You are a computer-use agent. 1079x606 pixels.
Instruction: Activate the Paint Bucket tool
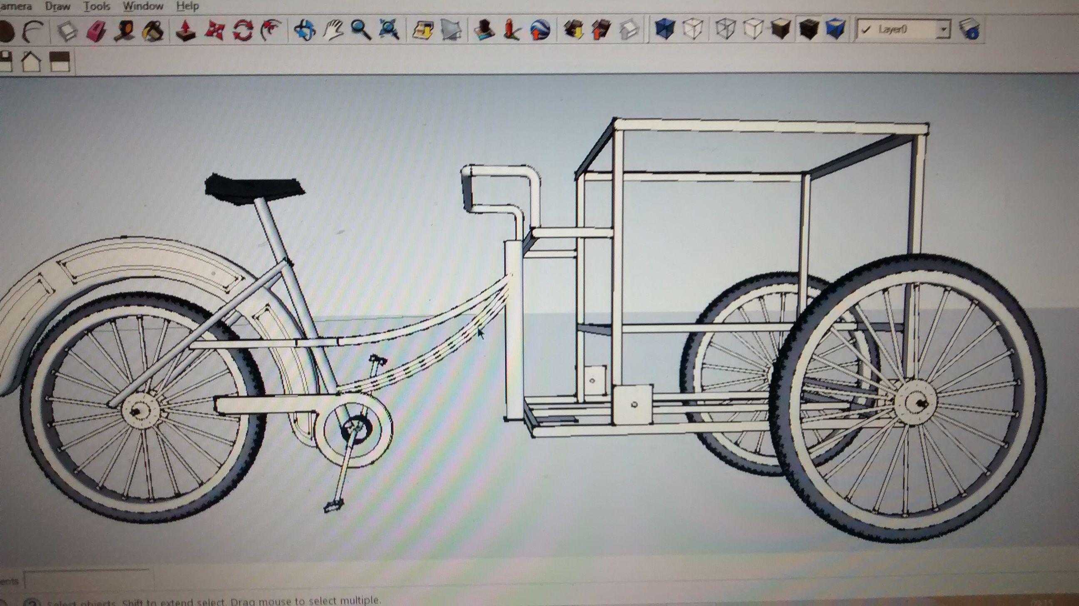coord(153,30)
